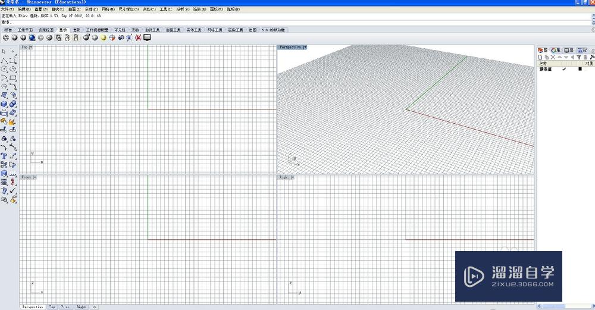The width and height of the screenshot is (595, 310).
Task: Open the 查看 (View) menu
Action: click(x=40, y=9)
